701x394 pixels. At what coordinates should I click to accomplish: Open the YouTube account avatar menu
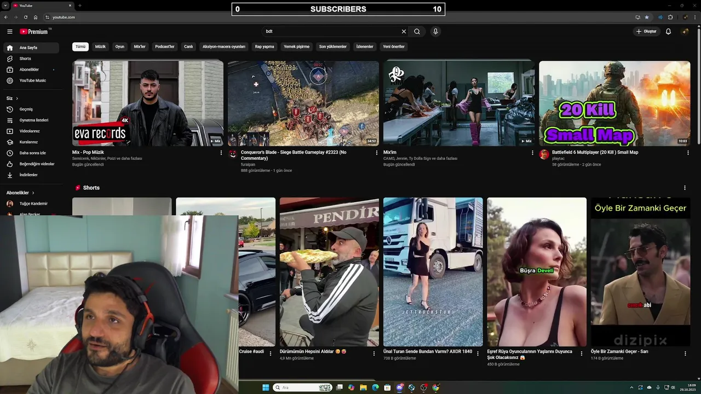(x=685, y=31)
